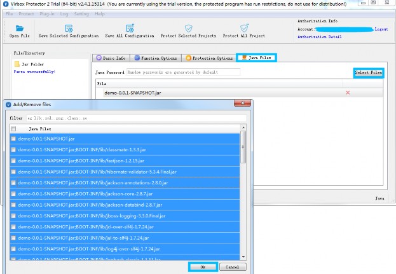396x274 pixels.
Task: Click Protect All Project shield icon
Action: pyautogui.click(x=244, y=28)
